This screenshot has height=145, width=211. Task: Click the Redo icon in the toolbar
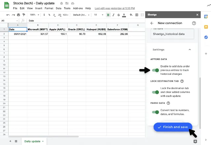(13, 15)
